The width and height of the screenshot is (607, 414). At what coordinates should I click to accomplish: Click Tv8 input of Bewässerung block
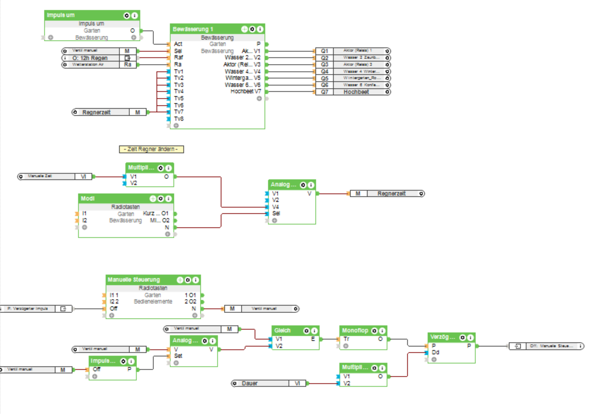pos(178,119)
